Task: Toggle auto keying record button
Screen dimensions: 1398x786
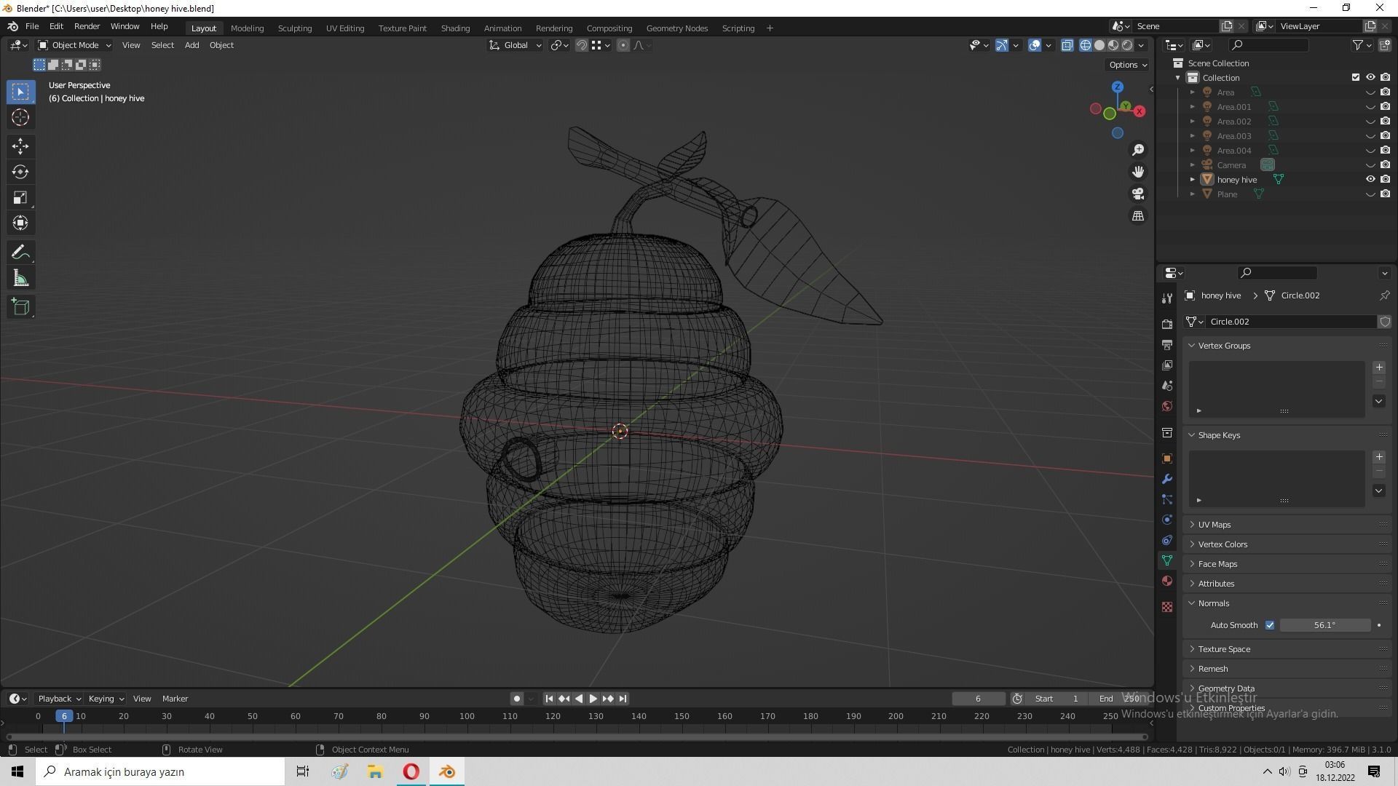Action: pos(516,699)
